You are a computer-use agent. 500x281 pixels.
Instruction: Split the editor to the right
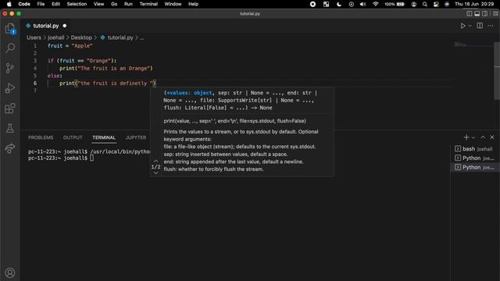(x=480, y=26)
